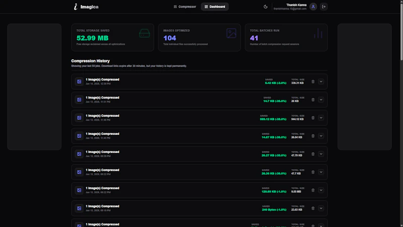Select the Dashboard tab
The height and width of the screenshot is (227, 403).
click(x=215, y=7)
